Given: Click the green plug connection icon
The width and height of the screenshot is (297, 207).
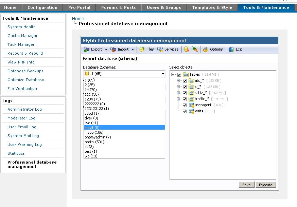Looking at the screenshot, I should click(x=195, y=50).
